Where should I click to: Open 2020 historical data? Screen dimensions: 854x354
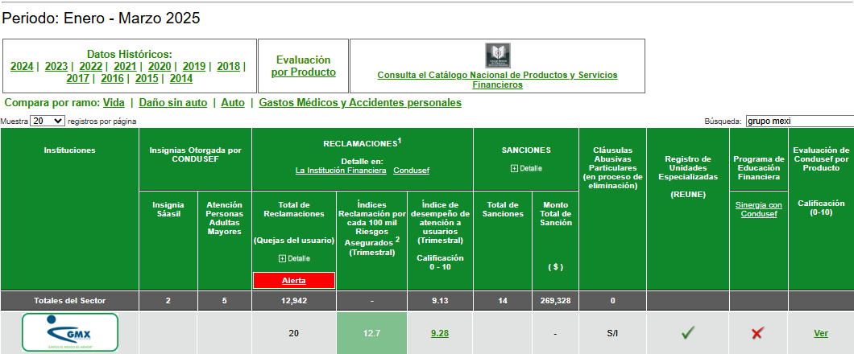[x=160, y=66]
